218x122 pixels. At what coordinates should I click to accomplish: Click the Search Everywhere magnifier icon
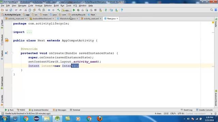(x=212, y=10)
